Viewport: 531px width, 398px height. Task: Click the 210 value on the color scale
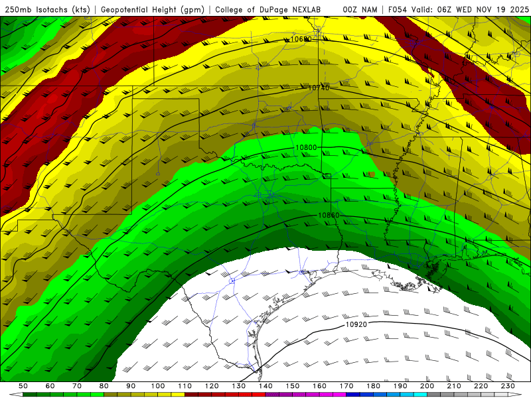point(454,386)
